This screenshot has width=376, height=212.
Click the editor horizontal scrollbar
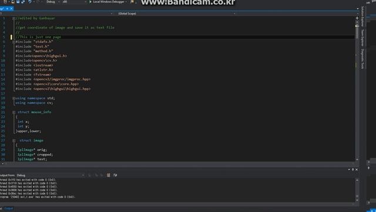(x=177, y=164)
